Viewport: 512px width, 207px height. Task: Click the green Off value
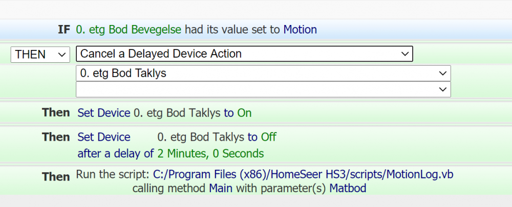268,137
